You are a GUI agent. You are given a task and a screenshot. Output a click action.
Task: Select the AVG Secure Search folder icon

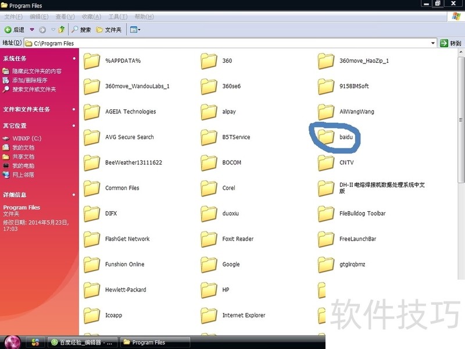[x=92, y=138]
